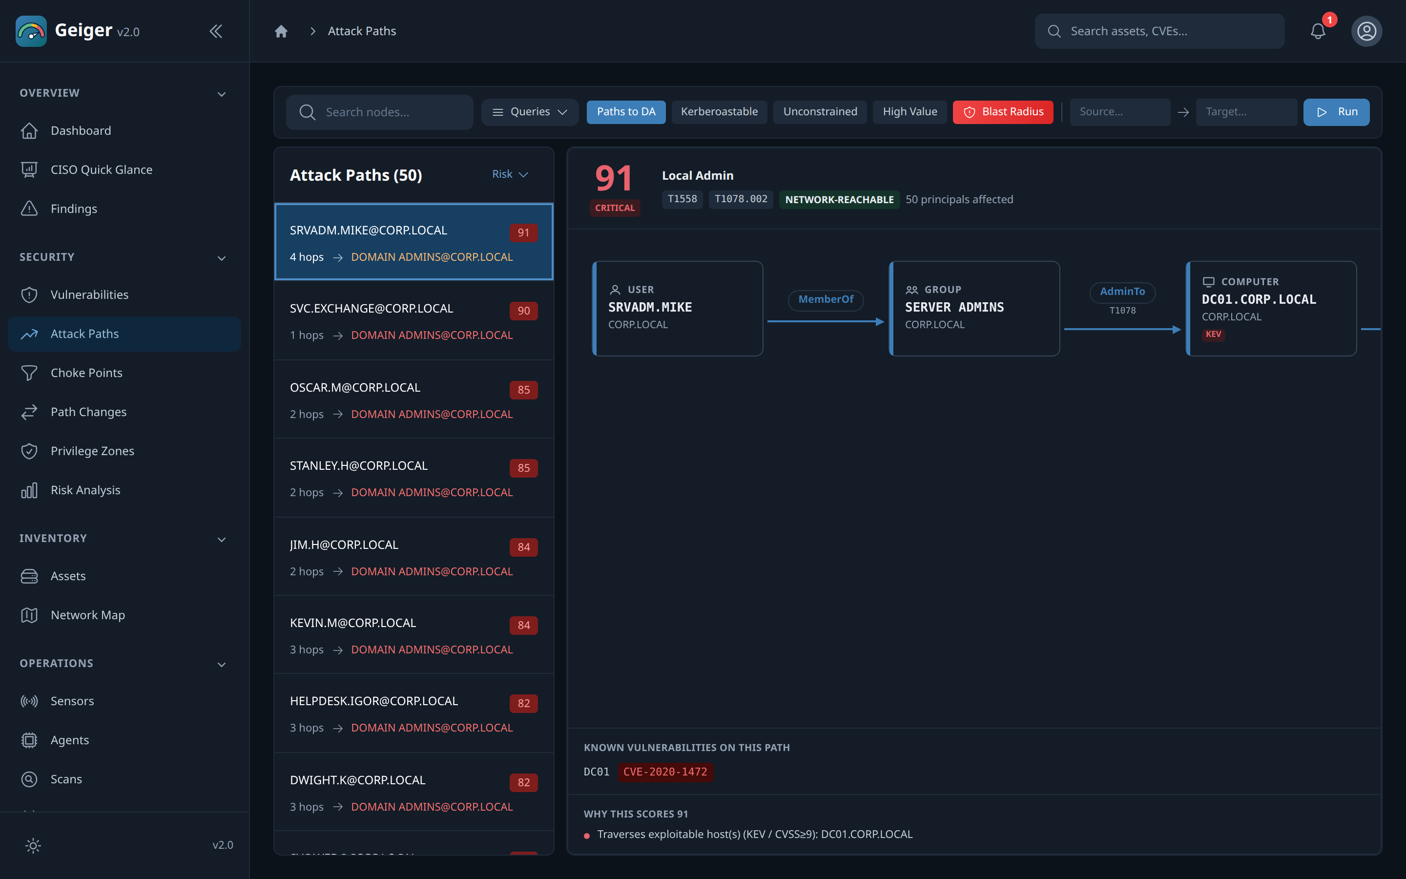
Task: Collapse the INVENTORY section
Action: (x=221, y=539)
